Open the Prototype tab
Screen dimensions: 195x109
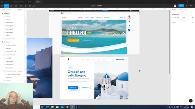point(180,10)
